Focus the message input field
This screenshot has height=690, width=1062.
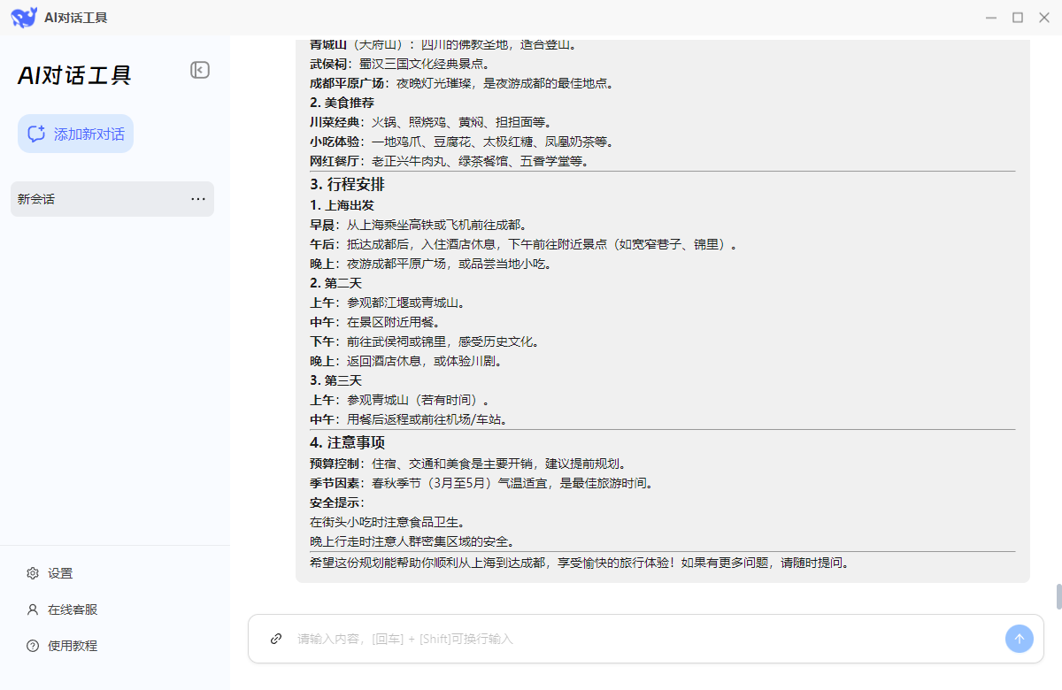click(646, 639)
